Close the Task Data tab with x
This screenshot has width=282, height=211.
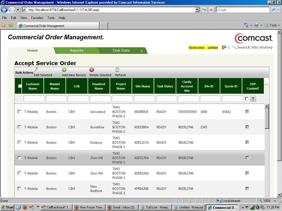point(142,51)
